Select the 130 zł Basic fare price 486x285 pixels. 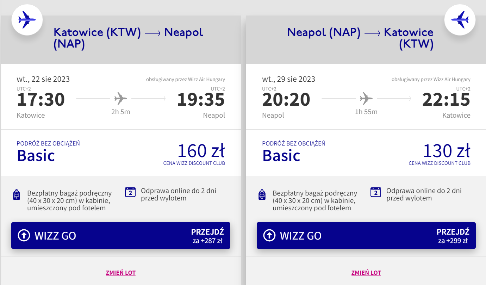pyautogui.click(x=447, y=151)
